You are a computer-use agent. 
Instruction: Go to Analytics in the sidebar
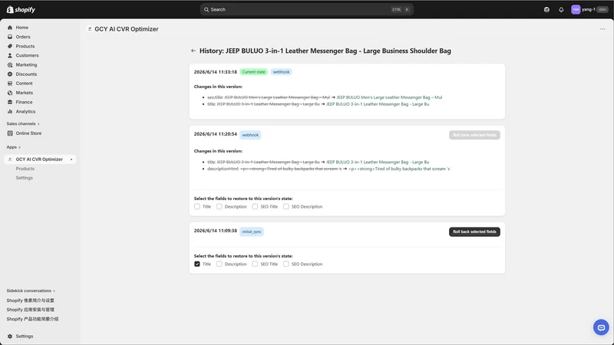(x=25, y=111)
